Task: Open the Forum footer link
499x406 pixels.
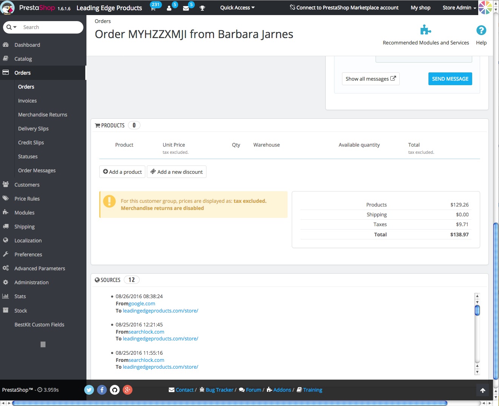Action: 250,390
